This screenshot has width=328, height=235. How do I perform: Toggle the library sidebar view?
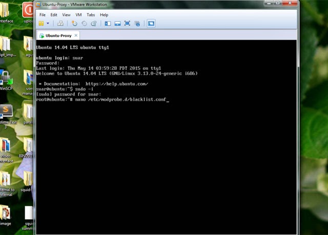point(108,24)
